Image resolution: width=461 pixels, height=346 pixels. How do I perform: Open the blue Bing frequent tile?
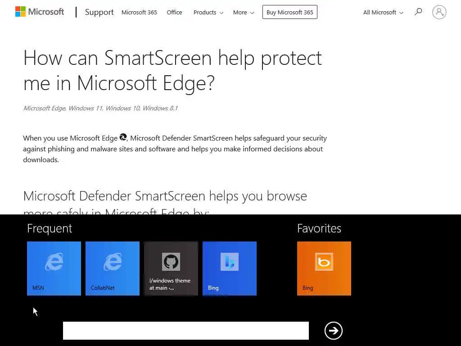229,269
